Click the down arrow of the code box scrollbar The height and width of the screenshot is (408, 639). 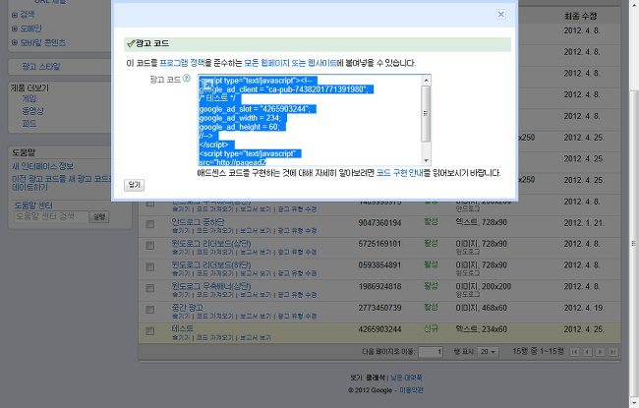pyautogui.click(x=426, y=160)
